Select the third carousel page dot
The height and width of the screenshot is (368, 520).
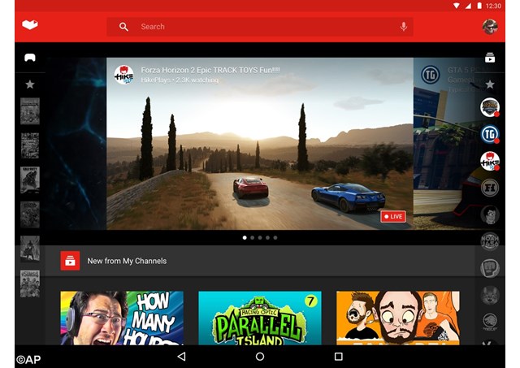[x=260, y=238]
